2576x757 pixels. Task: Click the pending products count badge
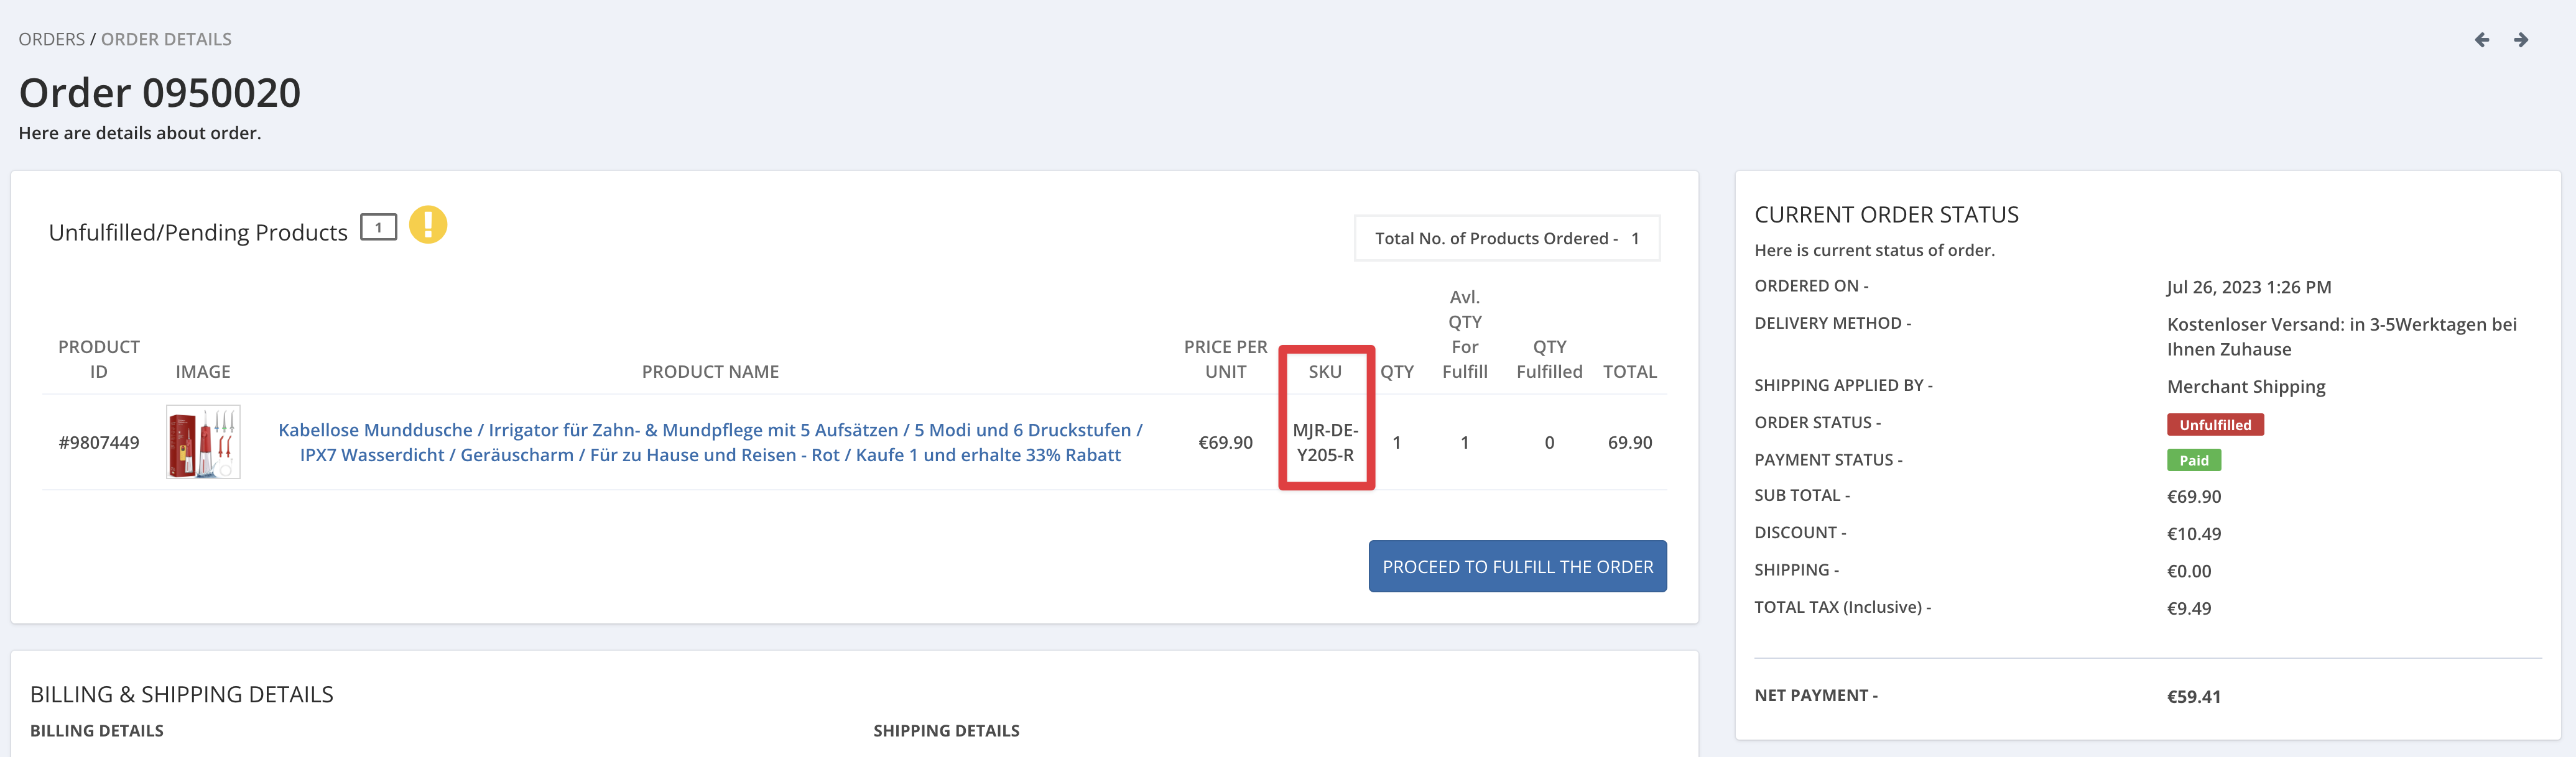378,227
